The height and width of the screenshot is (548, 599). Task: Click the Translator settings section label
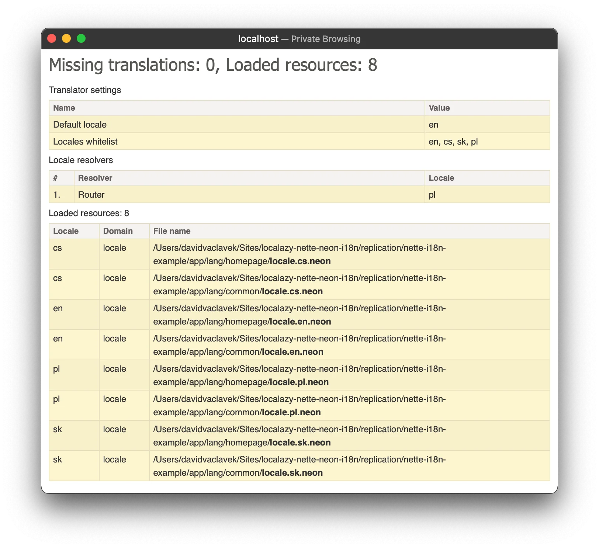[85, 90]
